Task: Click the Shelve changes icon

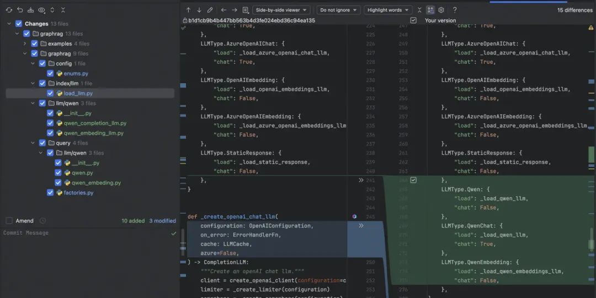Action: [30, 10]
